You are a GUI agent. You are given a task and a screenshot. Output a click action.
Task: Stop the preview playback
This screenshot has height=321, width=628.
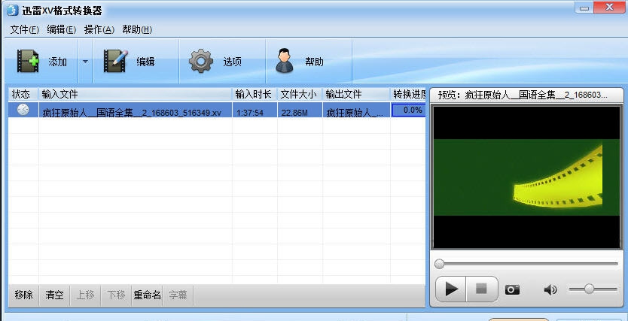tap(482, 289)
